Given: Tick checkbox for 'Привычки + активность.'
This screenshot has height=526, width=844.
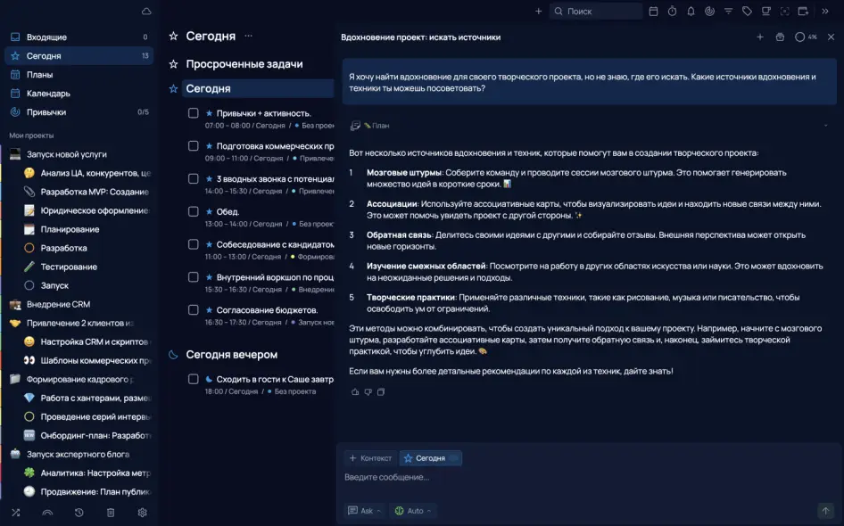Looking at the screenshot, I should coord(193,113).
